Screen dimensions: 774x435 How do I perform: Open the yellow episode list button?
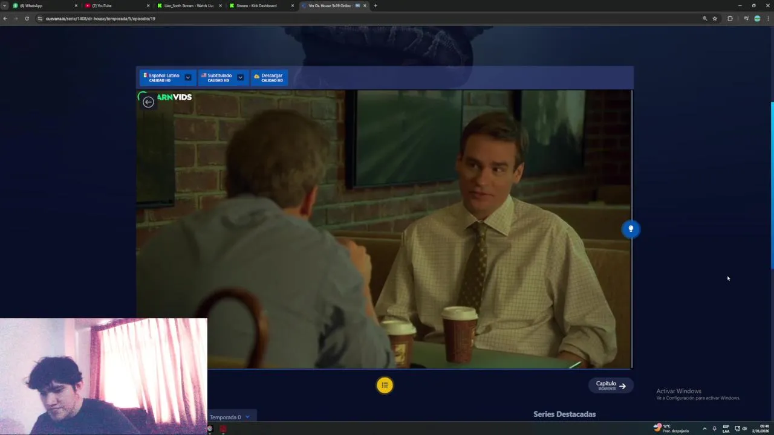(x=385, y=385)
